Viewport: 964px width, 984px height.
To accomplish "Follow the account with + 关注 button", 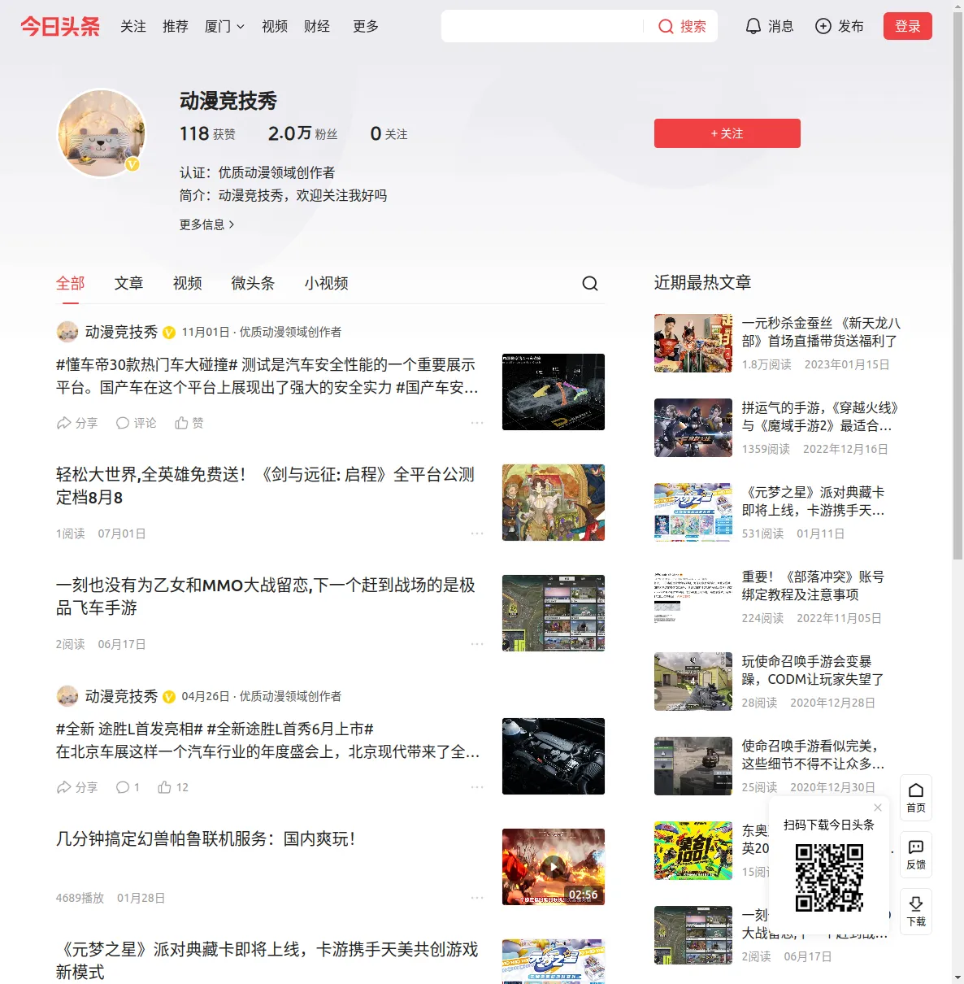I will point(727,133).
